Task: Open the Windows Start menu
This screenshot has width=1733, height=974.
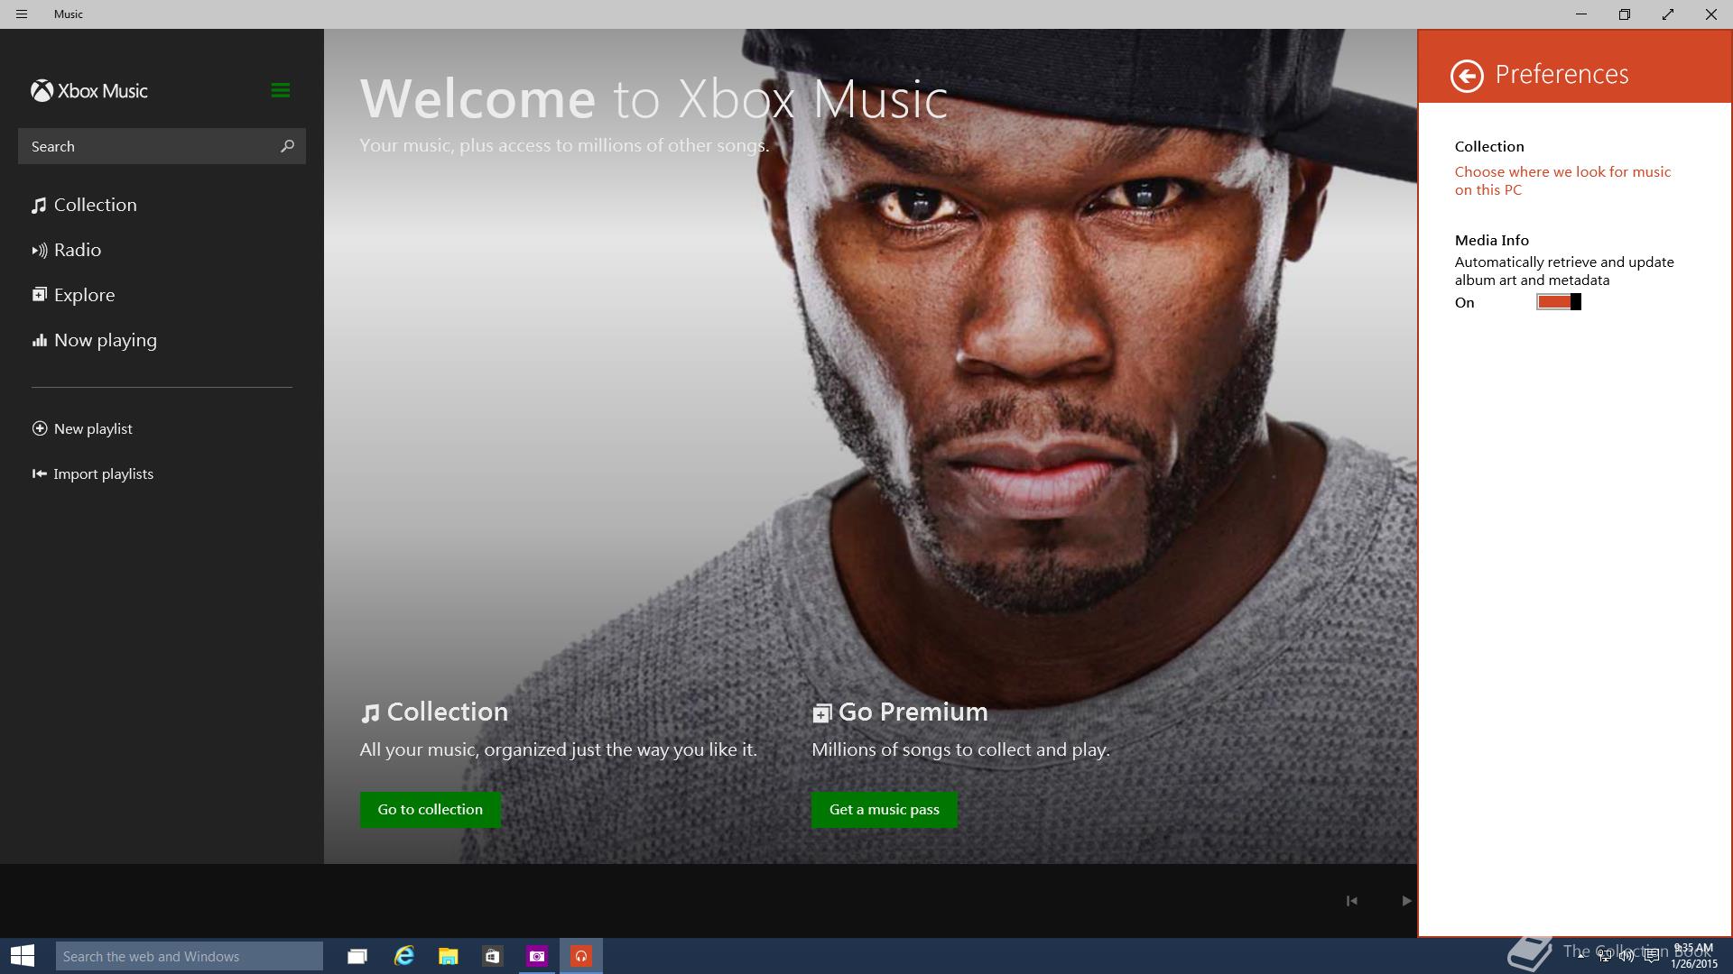Action: pos(23,956)
